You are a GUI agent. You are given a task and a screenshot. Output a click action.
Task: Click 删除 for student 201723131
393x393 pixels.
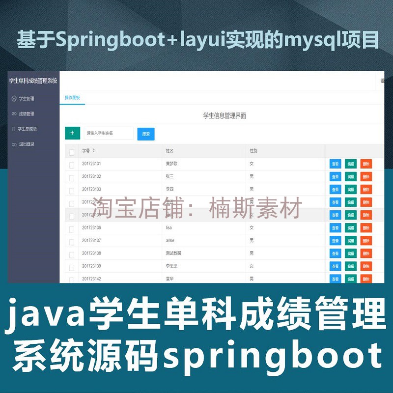tap(366, 164)
